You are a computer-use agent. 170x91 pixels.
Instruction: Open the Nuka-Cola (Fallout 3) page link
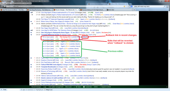coord(47,69)
